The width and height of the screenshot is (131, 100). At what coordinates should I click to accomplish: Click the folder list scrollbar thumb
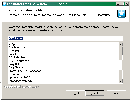tap(121, 51)
